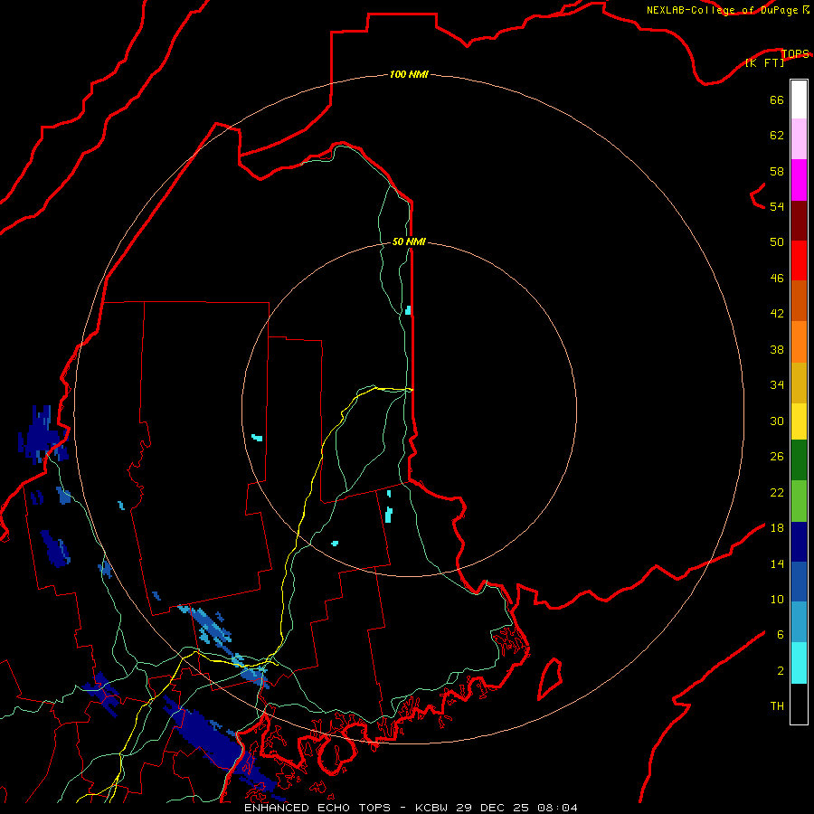
Task: Click the legend value 50
Action: pos(777,242)
